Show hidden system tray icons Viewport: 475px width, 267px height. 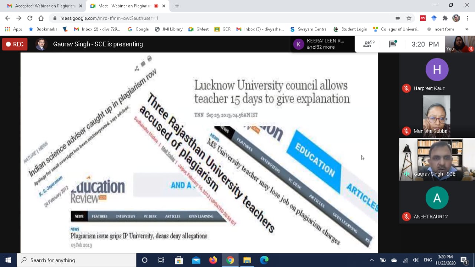[x=371, y=260]
